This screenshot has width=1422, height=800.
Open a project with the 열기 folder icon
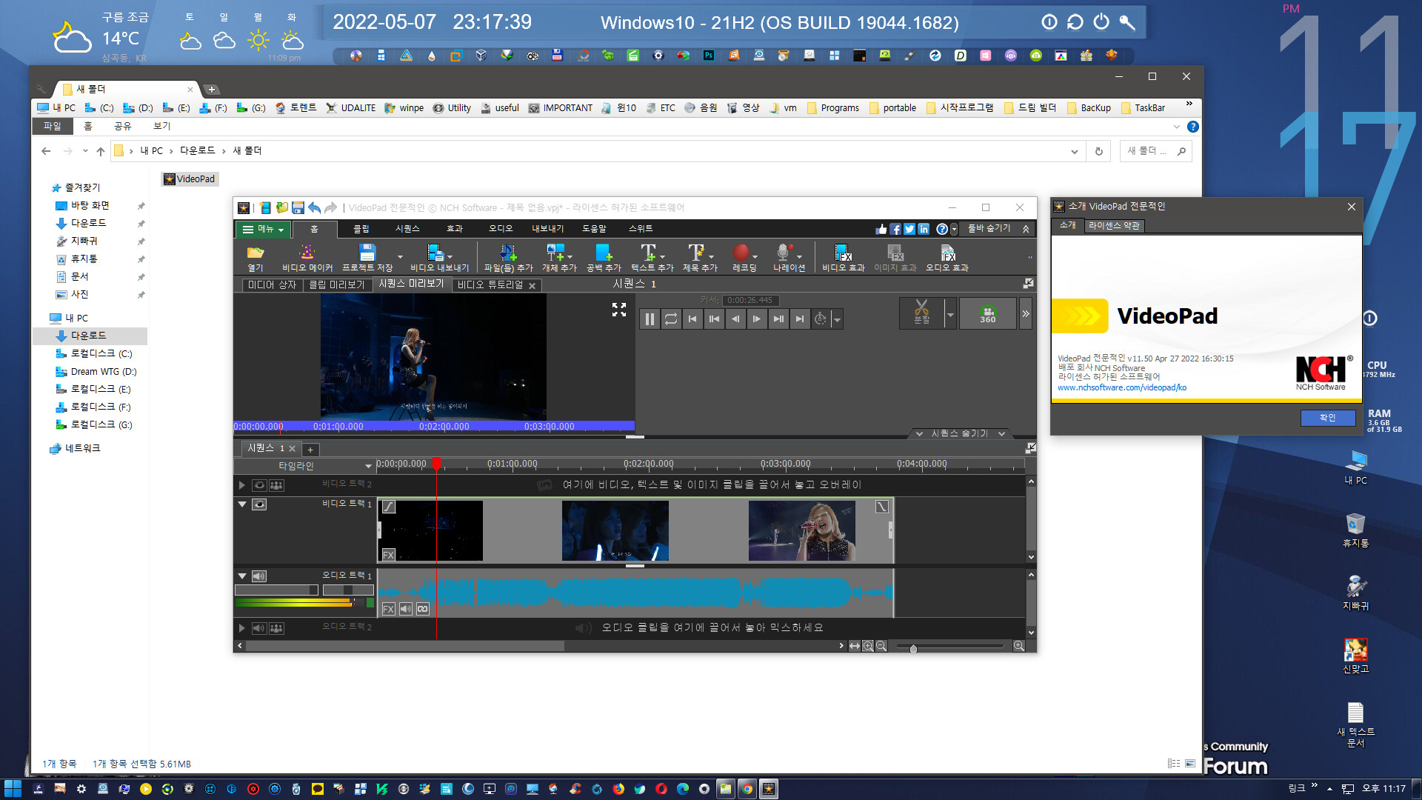click(255, 253)
